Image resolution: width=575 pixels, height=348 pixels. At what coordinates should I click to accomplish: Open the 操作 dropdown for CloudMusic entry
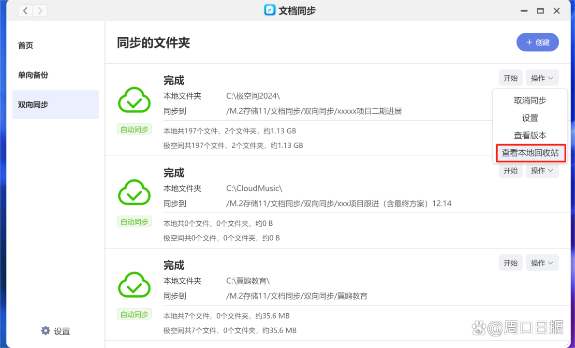pos(542,170)
